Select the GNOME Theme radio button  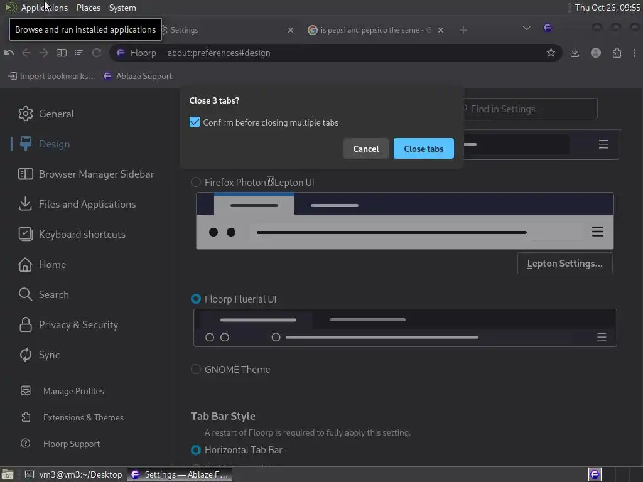coord(196,369)
